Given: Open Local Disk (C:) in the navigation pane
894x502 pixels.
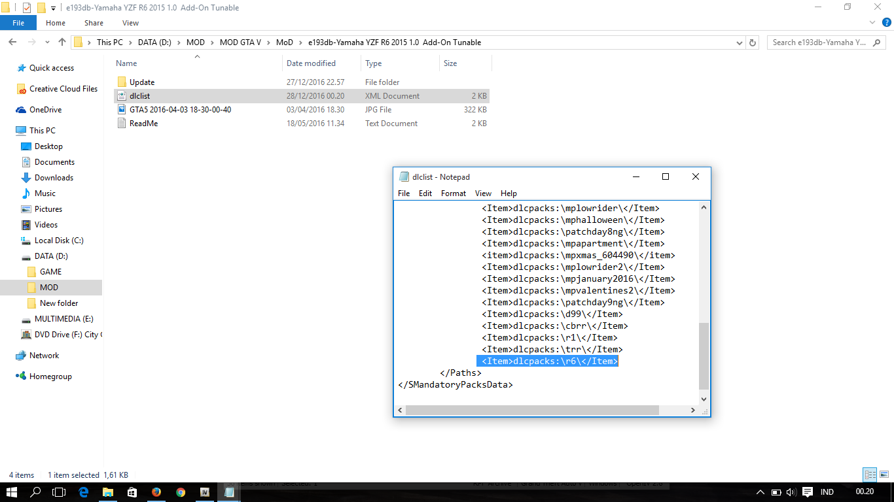Looking at the screenshot, I should point(59,241).
